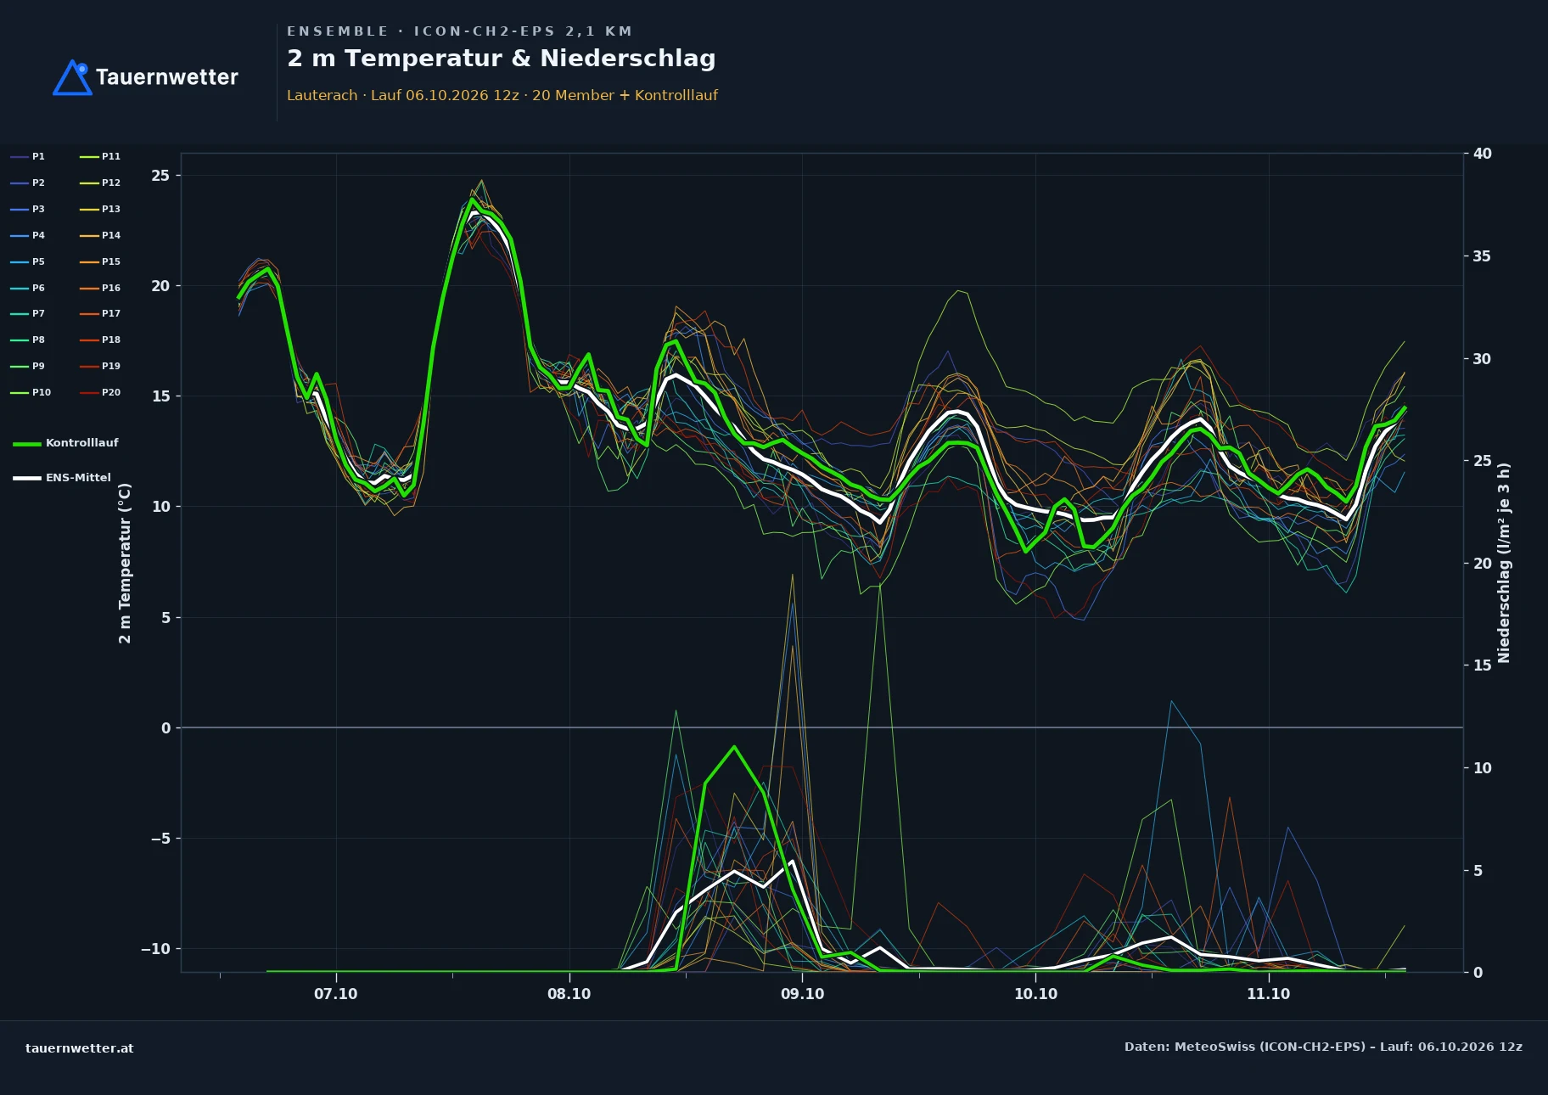Select the P17 legend entry
This screenshot has width=1548, height=1095.
(100, 313)
